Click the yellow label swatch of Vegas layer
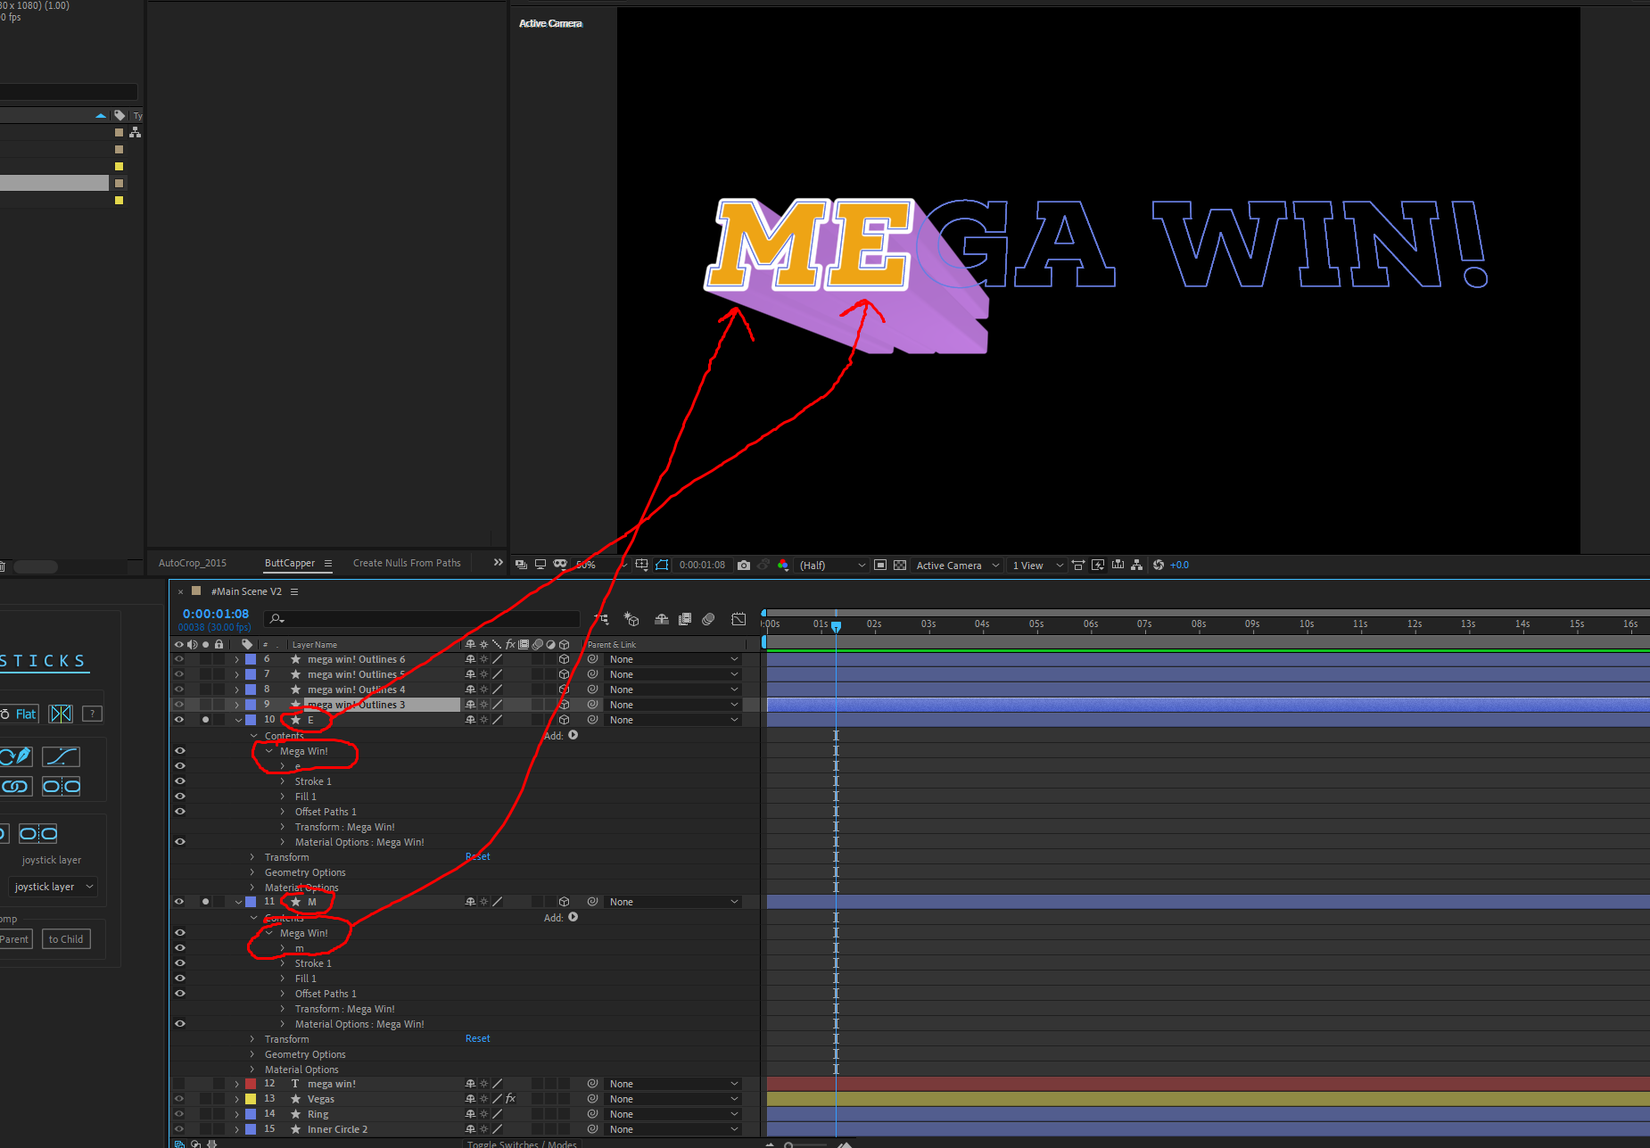1650x1148 pixels. click(x=251, y=1099)
